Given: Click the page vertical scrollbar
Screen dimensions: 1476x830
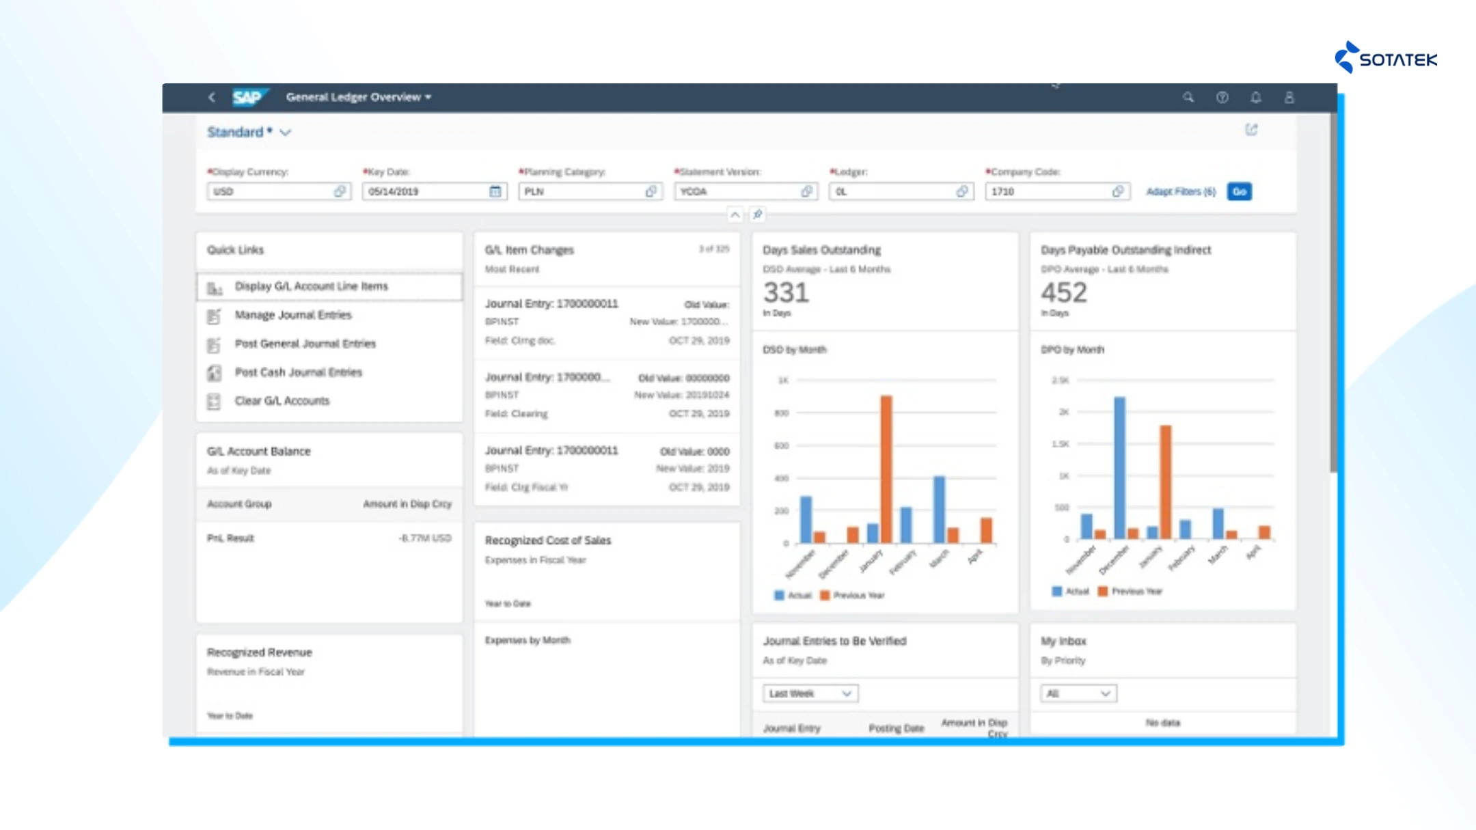Looking at the screenshot, I should pos(1332,294).
